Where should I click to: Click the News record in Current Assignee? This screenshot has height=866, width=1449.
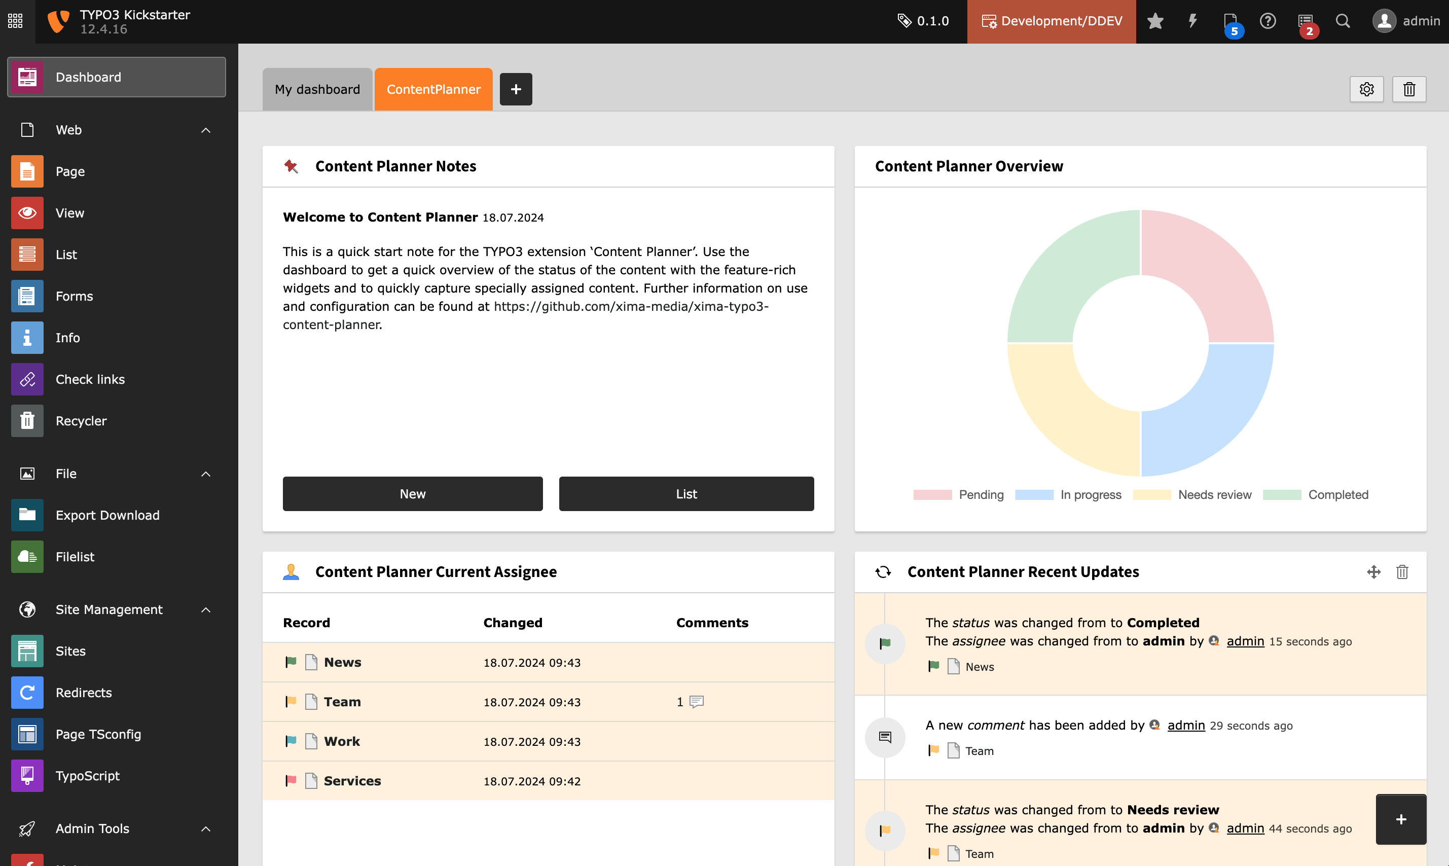[x=343, y=662]
